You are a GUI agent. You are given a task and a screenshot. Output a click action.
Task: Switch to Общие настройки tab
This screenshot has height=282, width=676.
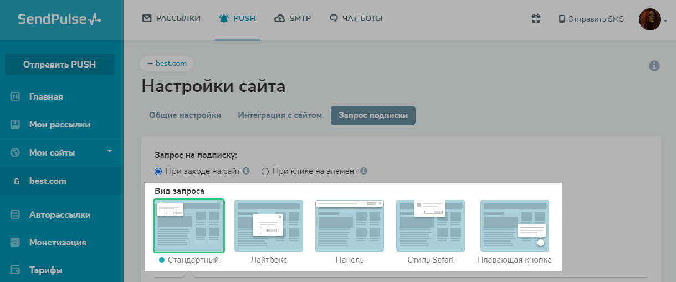click(185, 115)
